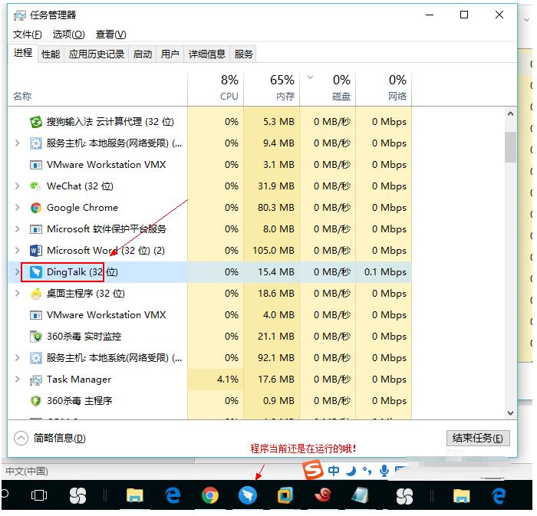
Task: Click the gear icon of 服务主机: 本地服务
Action: 35,143
